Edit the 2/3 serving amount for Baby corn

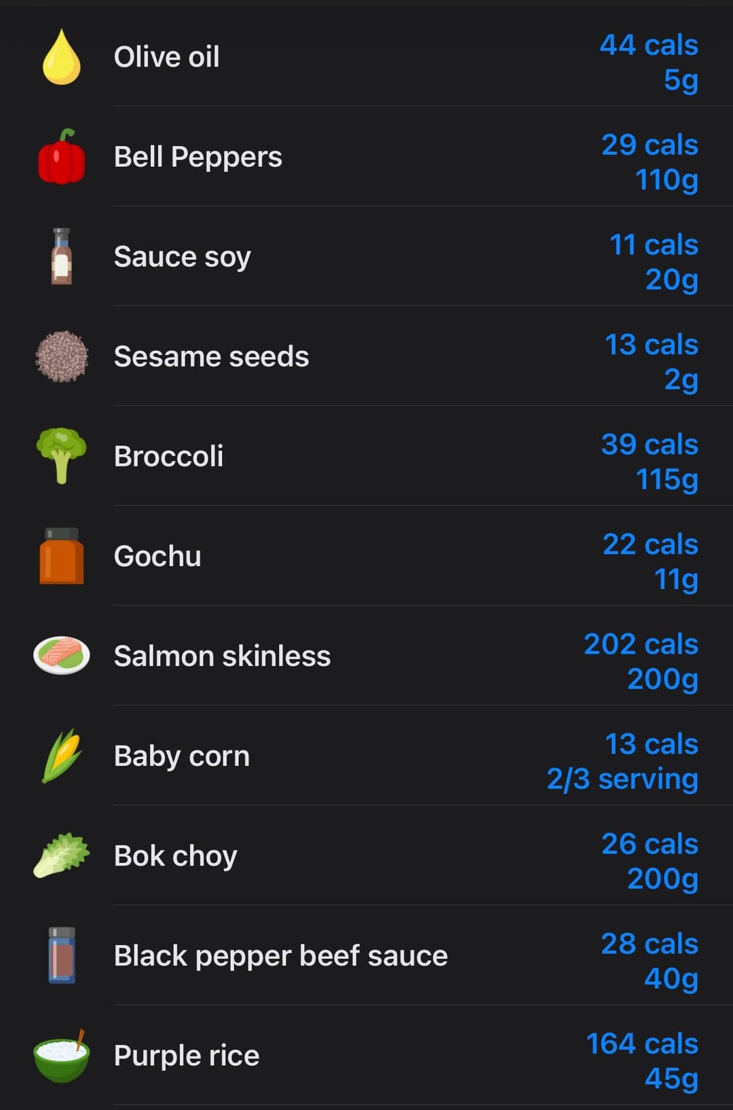click(x=622, y=779)
